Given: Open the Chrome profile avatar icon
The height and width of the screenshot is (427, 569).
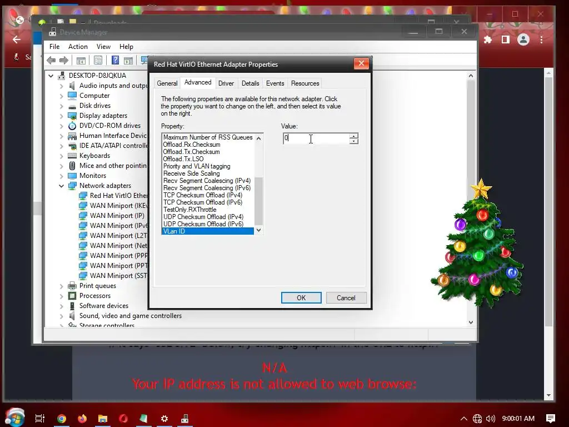Looking at the screenshot, I should [523, 39].
